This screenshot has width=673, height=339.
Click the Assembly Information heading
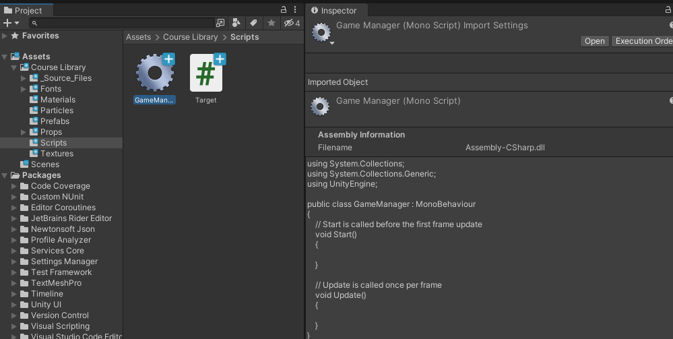tap(361, 135)
